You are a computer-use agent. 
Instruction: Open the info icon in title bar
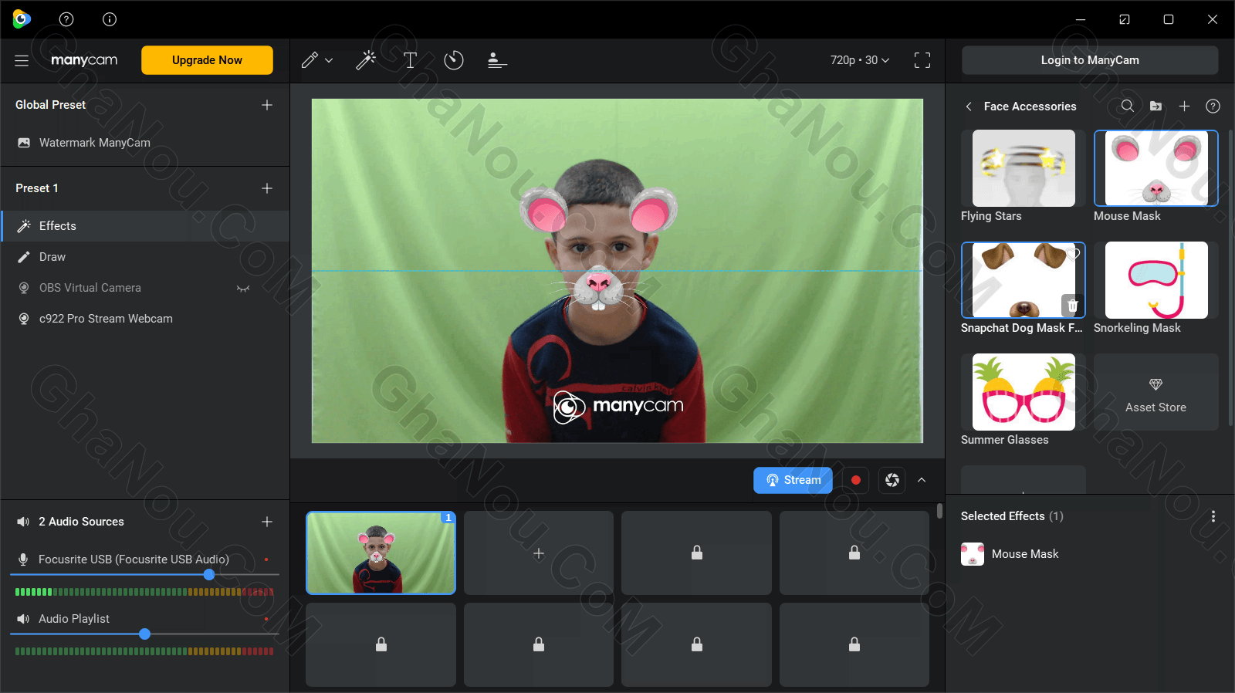point(110,19)
